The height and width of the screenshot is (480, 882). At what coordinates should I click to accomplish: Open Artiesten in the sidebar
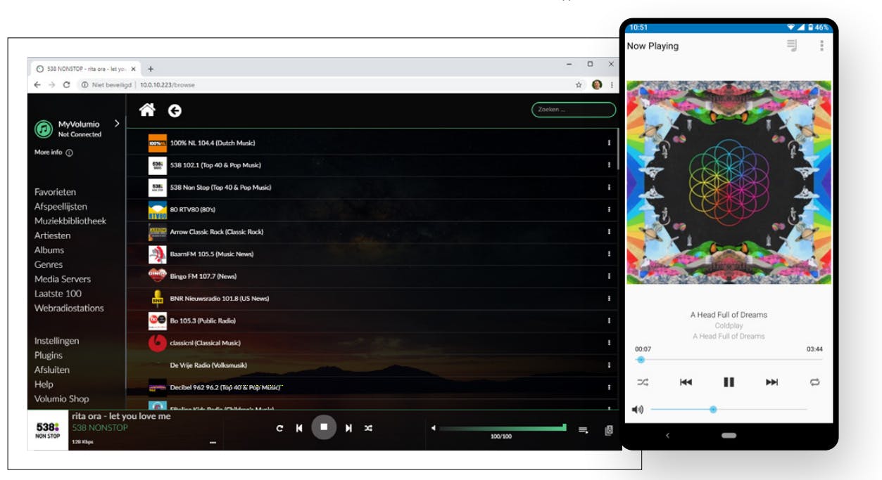coord(52,235)
